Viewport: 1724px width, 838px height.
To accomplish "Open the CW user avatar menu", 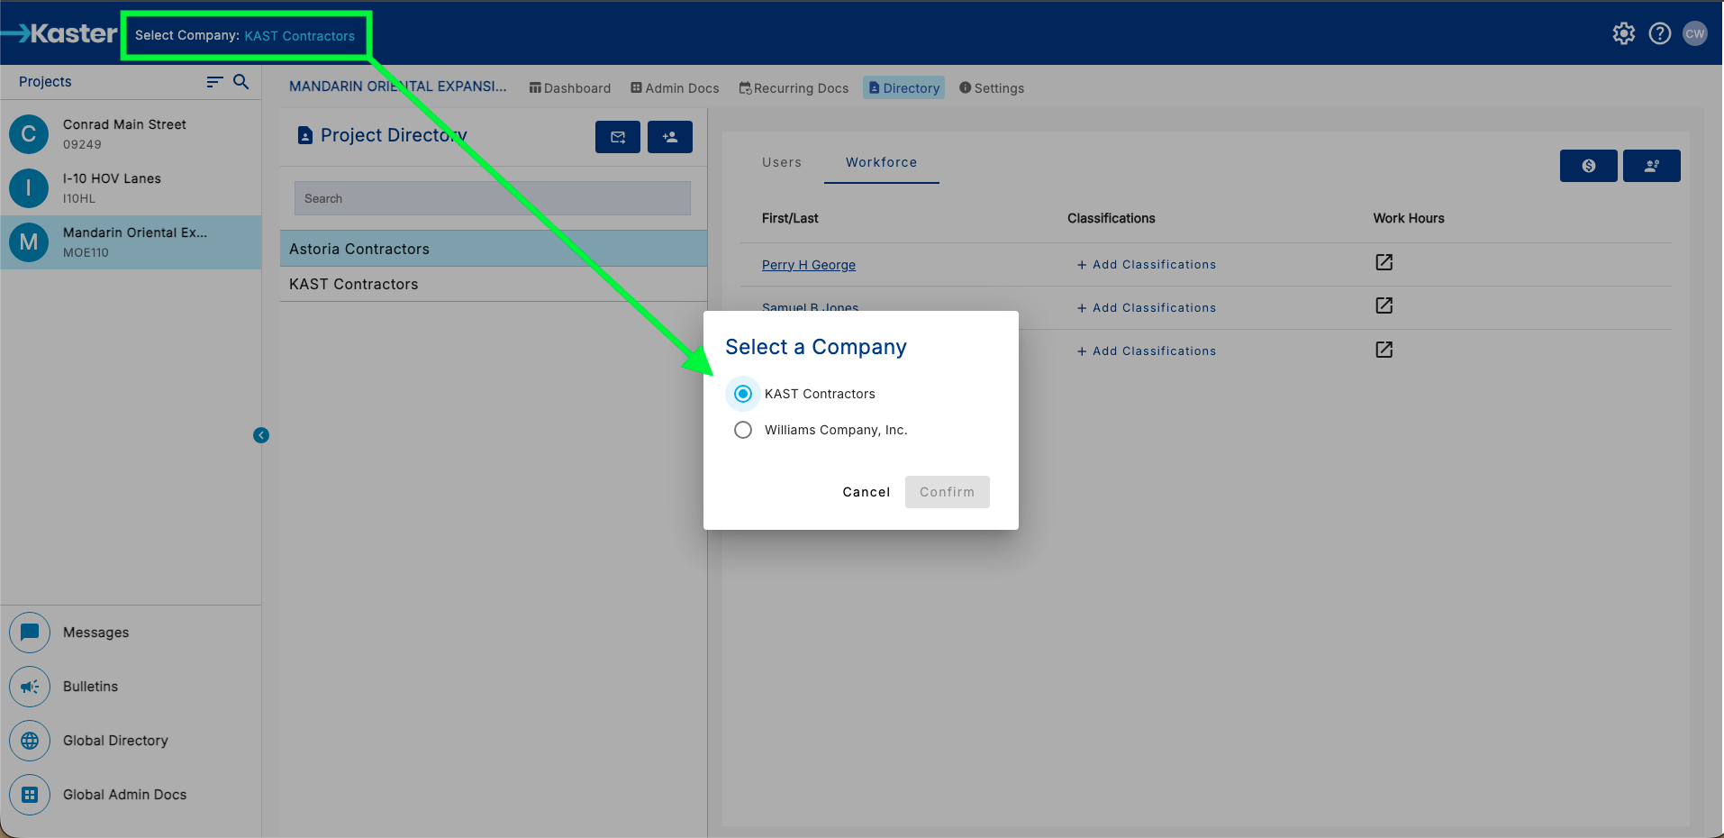I will (x=1694, y=34).
